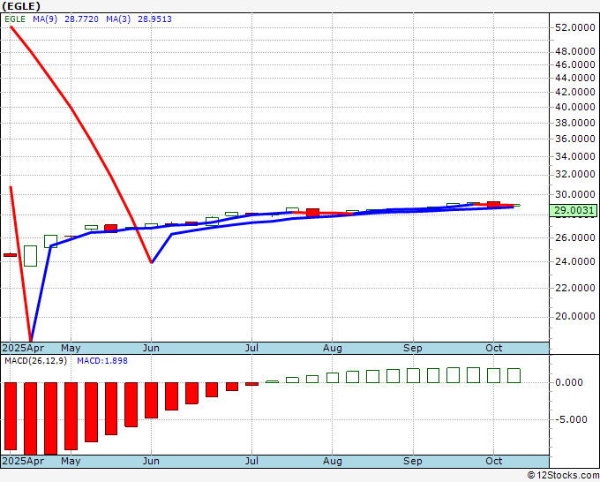The height and width of the screenshot is (482, 600).
Task: Click the 2025Apr label on MACD timeline
Action: point(23,461)
